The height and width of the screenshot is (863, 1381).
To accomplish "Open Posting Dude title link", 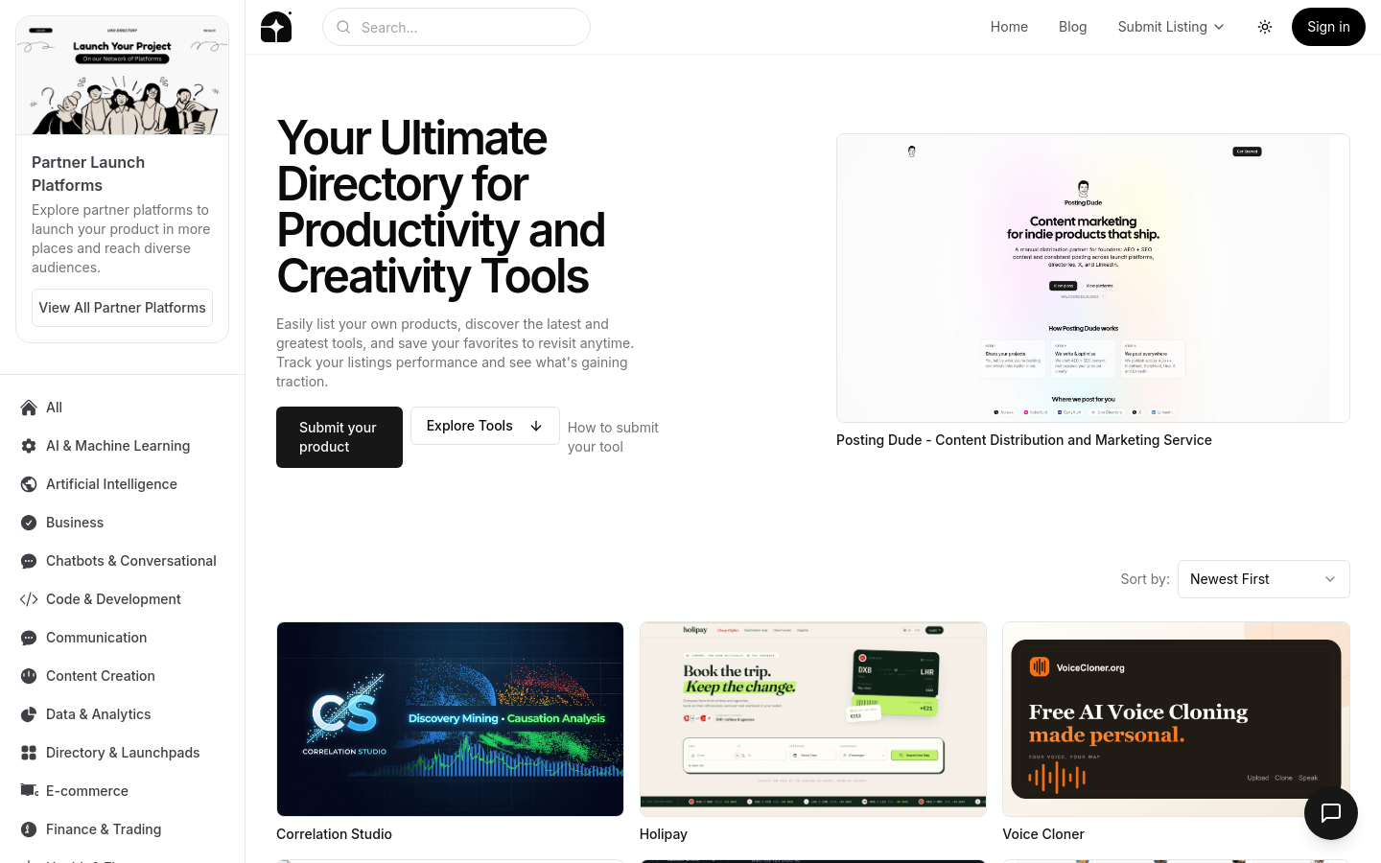I will pos(1024,440).
